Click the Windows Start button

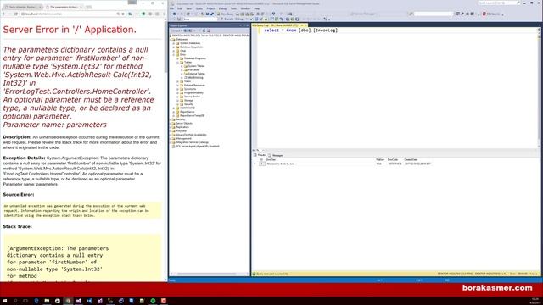coord(4,301)
